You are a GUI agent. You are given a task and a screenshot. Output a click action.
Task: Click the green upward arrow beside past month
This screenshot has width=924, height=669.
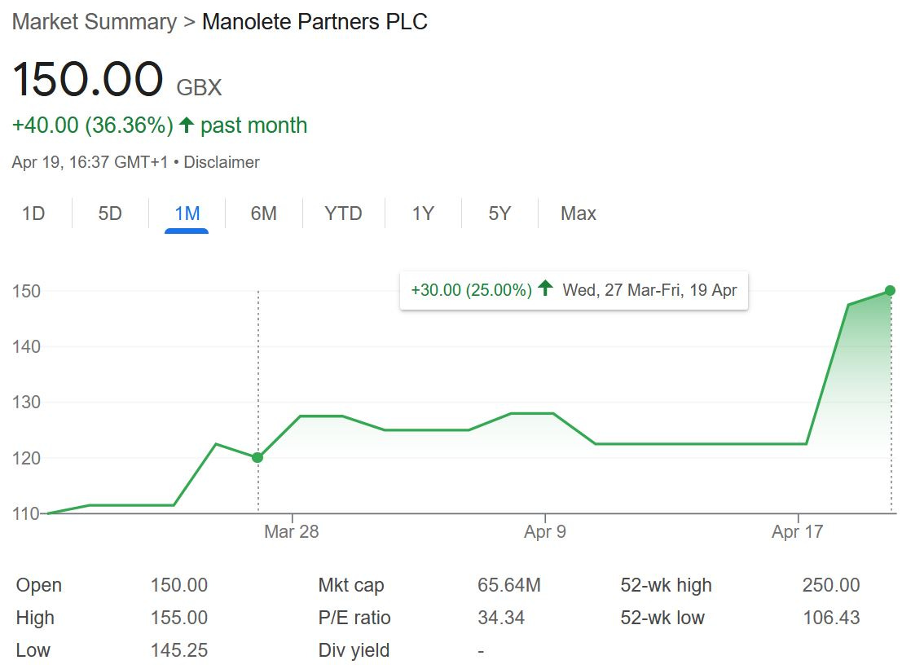pos(186,125)
